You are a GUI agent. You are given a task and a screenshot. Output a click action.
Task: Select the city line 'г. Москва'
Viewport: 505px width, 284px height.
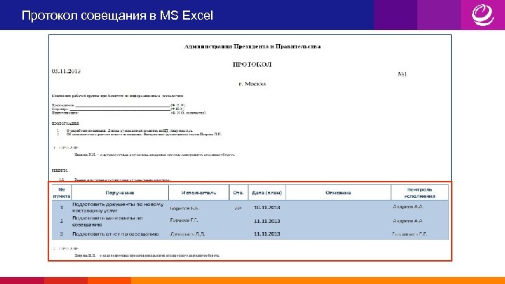[252, 83]
